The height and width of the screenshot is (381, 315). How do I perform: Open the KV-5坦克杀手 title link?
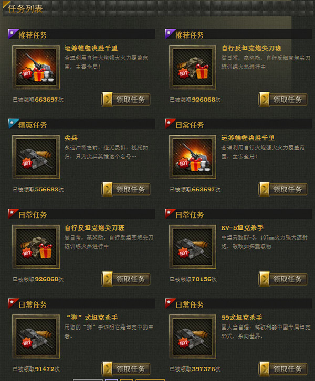click(242, 227)
